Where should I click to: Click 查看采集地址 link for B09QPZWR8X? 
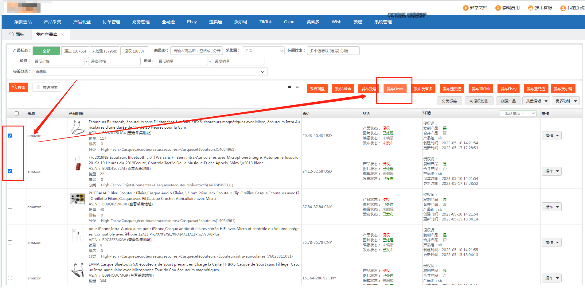coord(140,204)
